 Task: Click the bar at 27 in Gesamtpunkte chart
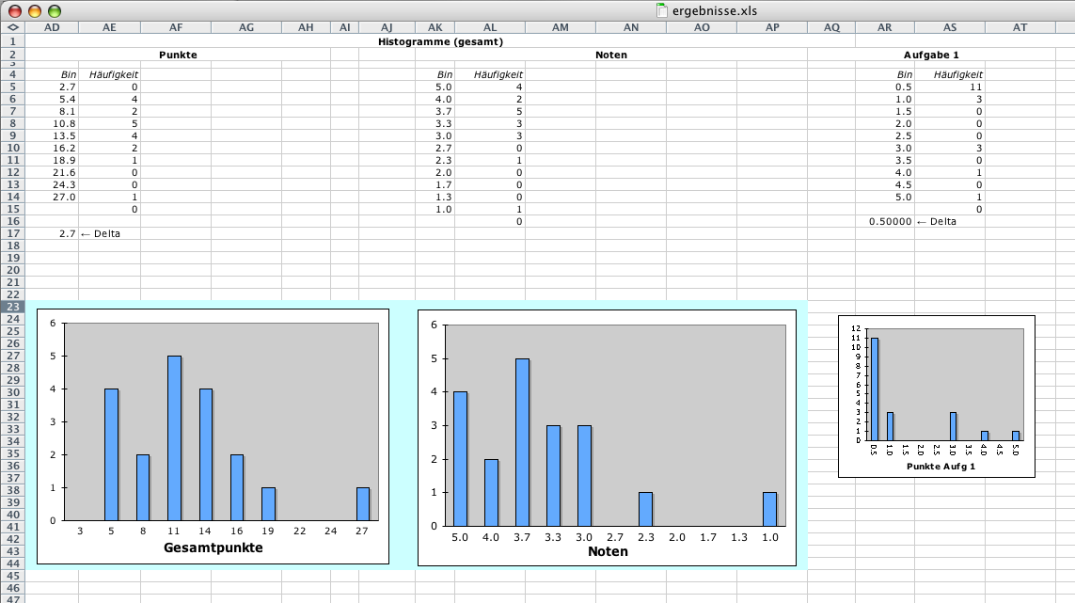[x=362, y=503]
